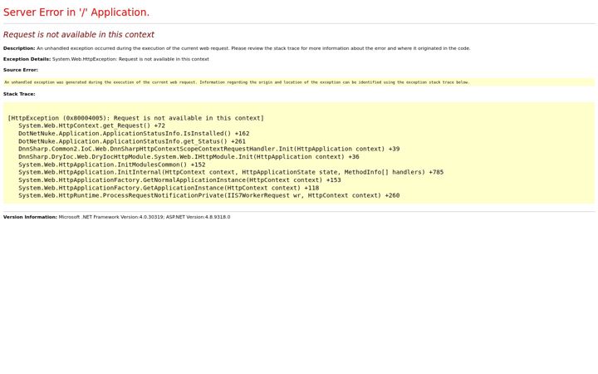The height and width of the screenshot is (374, 598).
Task: Click the 'DnnSharp.DryIoc.Web.DryIocHttpModule' line
Action: 189,156
